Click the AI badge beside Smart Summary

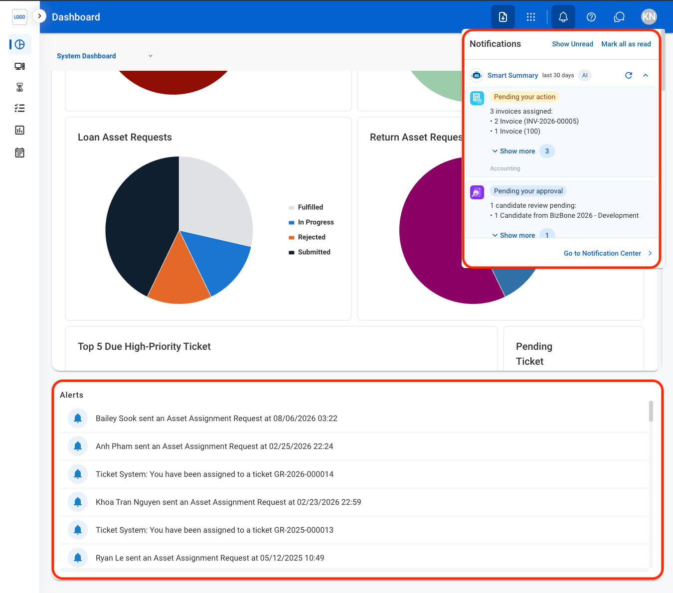click(x=585, y=75)
